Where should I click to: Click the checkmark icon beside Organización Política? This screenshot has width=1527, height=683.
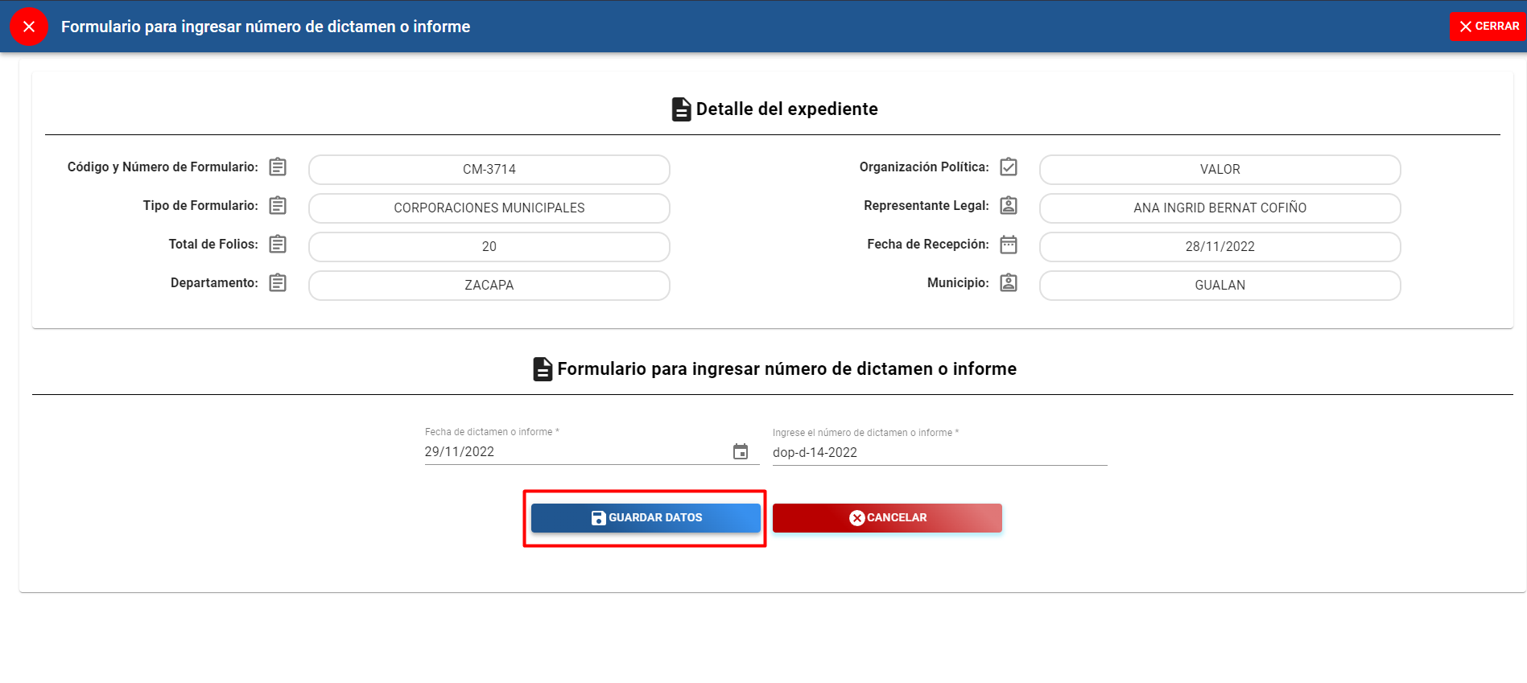[1009, 167]
